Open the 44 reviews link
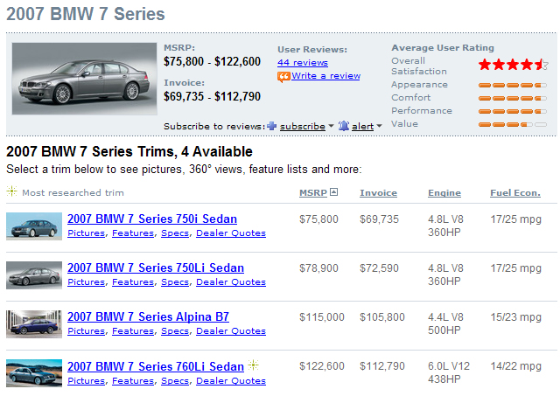Image resolution: width=560 pixels, height=396 pixels. tap(303, 63)
